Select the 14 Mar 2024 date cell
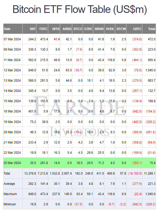 (x=13, y=91)
